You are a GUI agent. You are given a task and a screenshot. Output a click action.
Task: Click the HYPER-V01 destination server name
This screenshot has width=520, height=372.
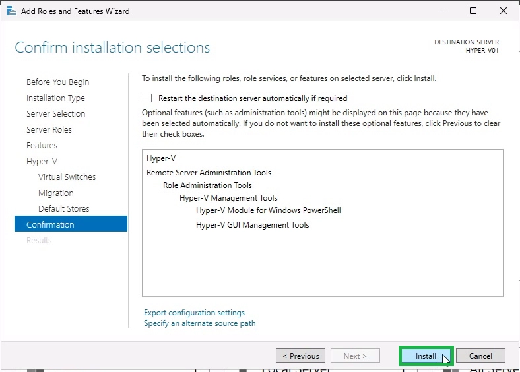click(482, 51)
